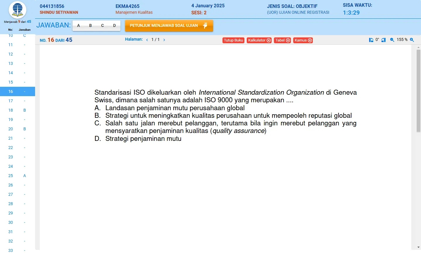Click the Tutup Buku button
Viewport: 421px width, 263px height.
[x=233, y=40]
